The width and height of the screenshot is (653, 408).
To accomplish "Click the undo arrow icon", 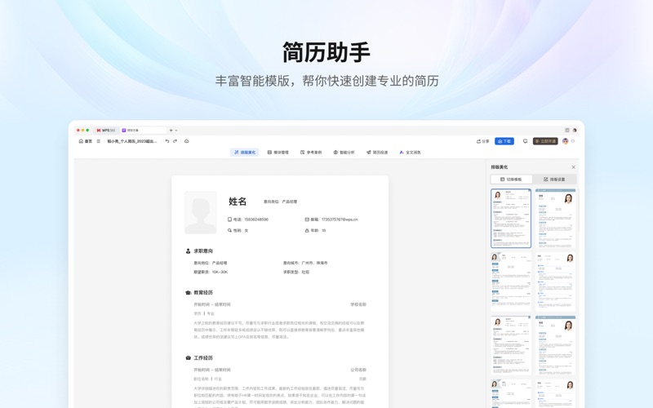I will [x=167, y=141].
